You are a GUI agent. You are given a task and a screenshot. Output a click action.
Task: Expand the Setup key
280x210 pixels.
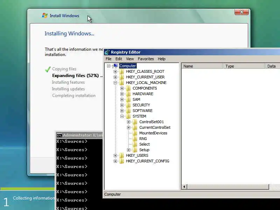128,150
